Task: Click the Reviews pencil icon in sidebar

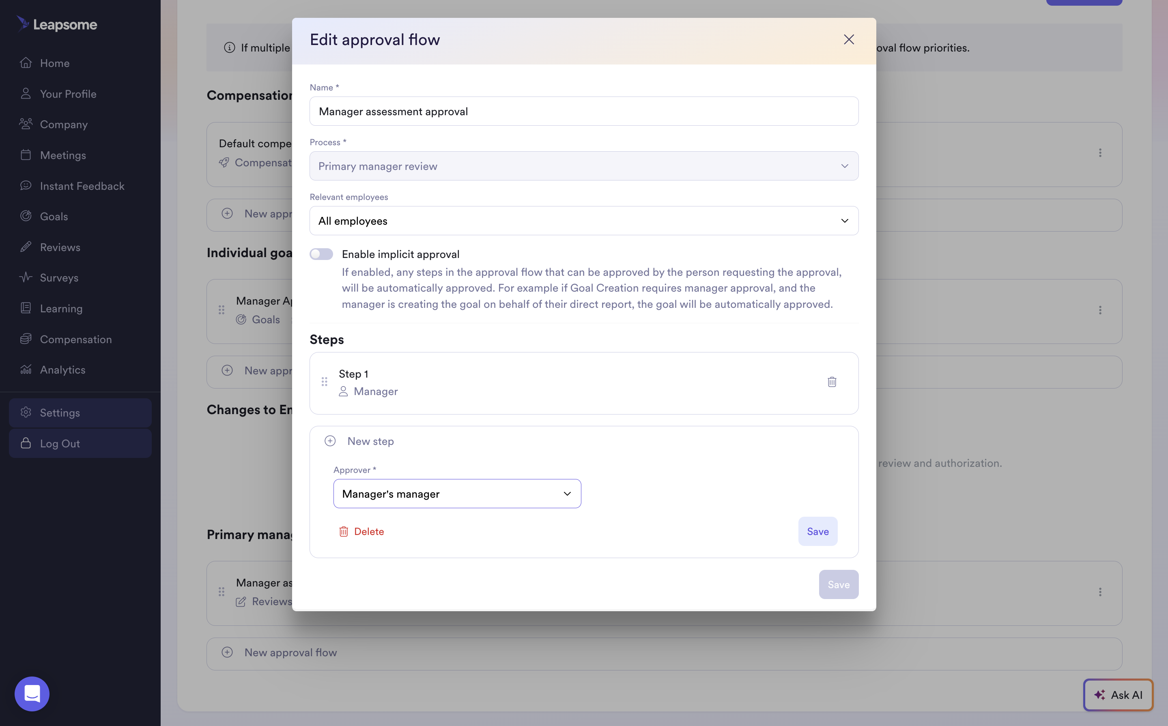Action: tap(26, 247)
